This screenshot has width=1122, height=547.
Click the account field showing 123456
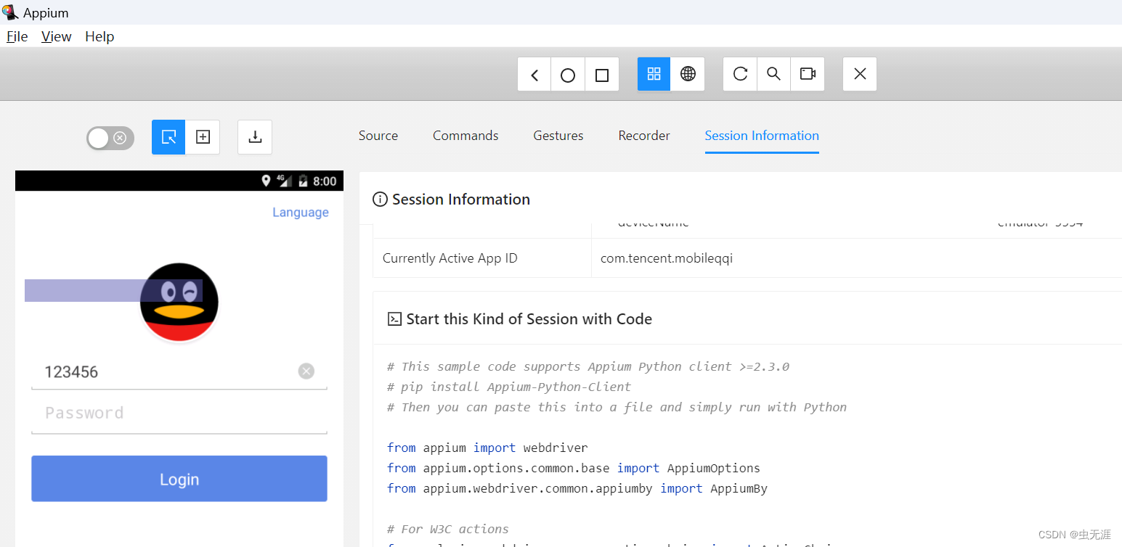(x=179, y=371)
